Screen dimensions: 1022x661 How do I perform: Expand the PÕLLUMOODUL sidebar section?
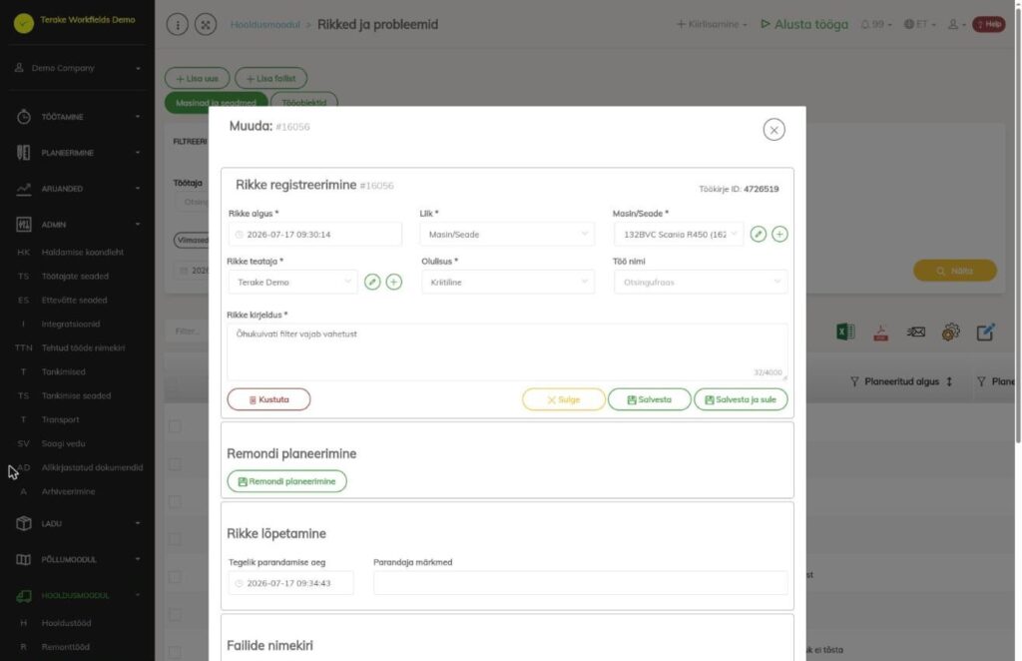pos(77,559)
